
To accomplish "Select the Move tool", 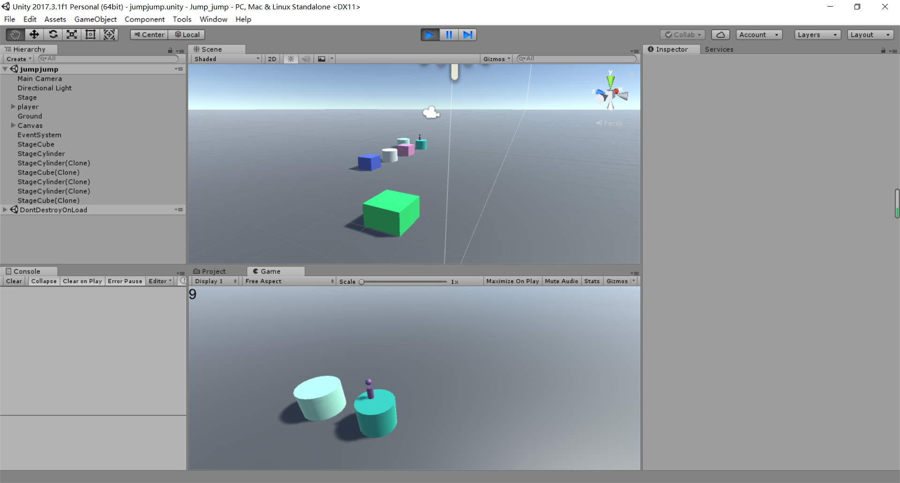I will coord(34,34).
